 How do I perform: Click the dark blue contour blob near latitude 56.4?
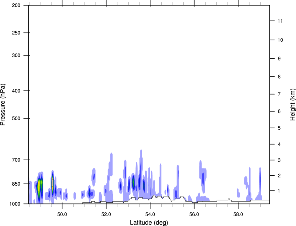(x=203, y=179)
